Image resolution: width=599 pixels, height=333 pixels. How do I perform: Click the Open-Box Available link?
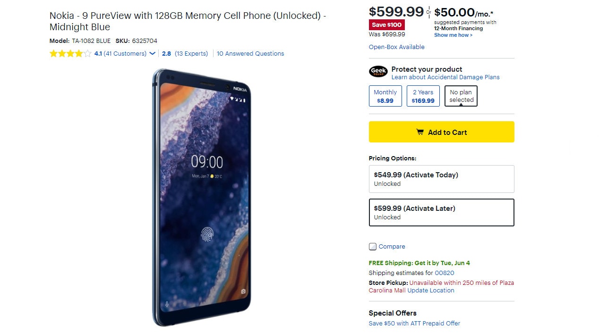[396, 47]
